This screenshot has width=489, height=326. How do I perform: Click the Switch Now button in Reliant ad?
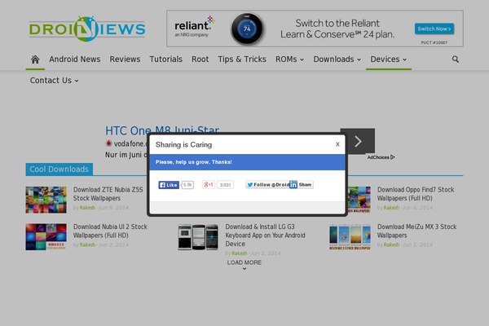coord(434,29)
